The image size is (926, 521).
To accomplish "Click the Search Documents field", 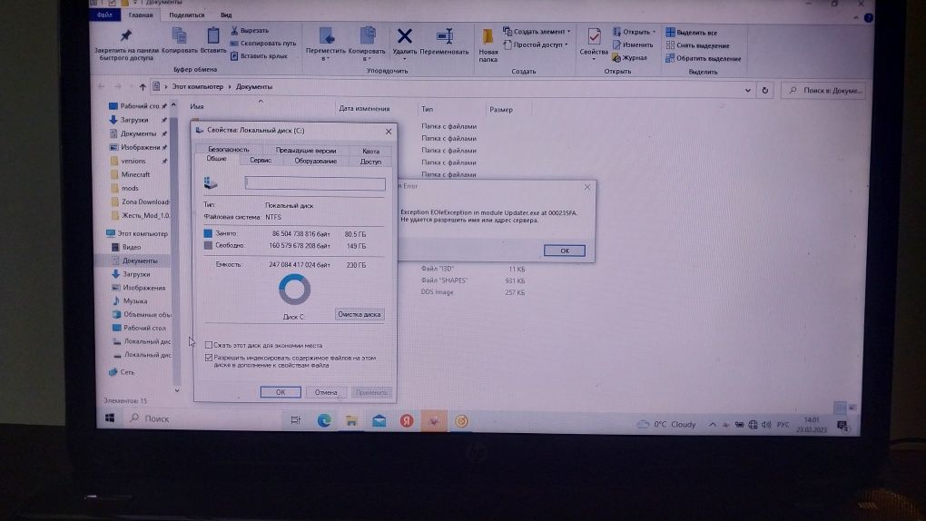I will click(825, 91).
